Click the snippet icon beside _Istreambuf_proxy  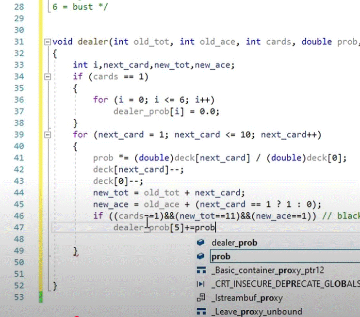(x=201, y=298)
